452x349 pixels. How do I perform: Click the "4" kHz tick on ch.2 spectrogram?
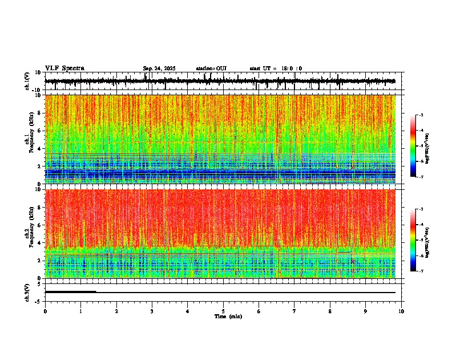pyautogui.click(x=39, y=243)
